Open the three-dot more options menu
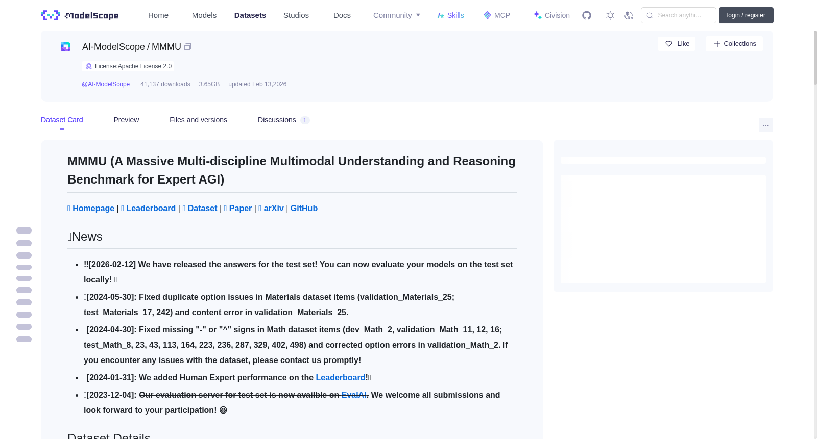The image size is (817, 439). (765, 125)
